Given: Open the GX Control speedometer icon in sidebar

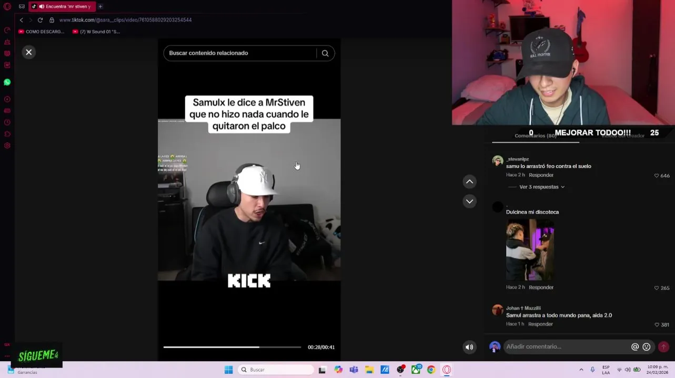Looking at the screenshot, I should pos(7,30).
